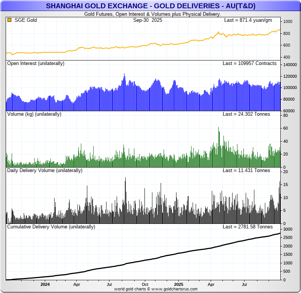Select the Cumulative Delivery Volume panel label

tap(51, 227)
